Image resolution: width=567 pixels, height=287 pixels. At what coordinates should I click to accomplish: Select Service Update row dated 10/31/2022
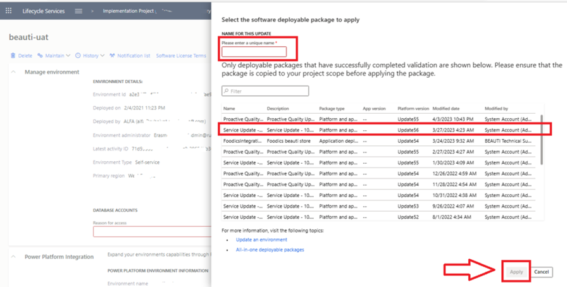tap(378, 195)
